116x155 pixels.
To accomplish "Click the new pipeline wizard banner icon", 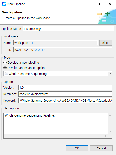I will [x=103, y=17].
